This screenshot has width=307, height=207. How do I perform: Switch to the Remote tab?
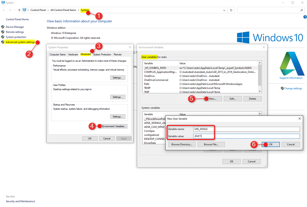point(117,55)
